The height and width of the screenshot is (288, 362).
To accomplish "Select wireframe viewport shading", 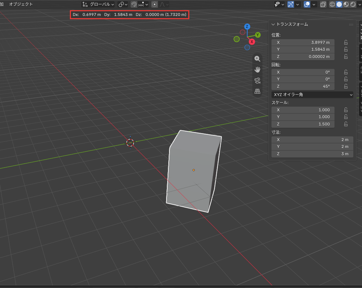I will (332, 4).
